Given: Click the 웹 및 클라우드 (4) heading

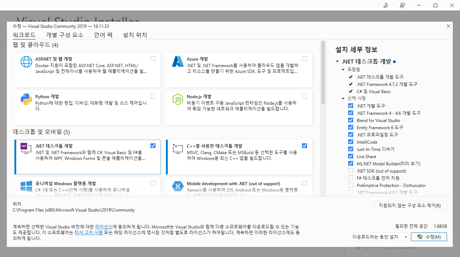Looking at the screenshot, I should point(35,45).
